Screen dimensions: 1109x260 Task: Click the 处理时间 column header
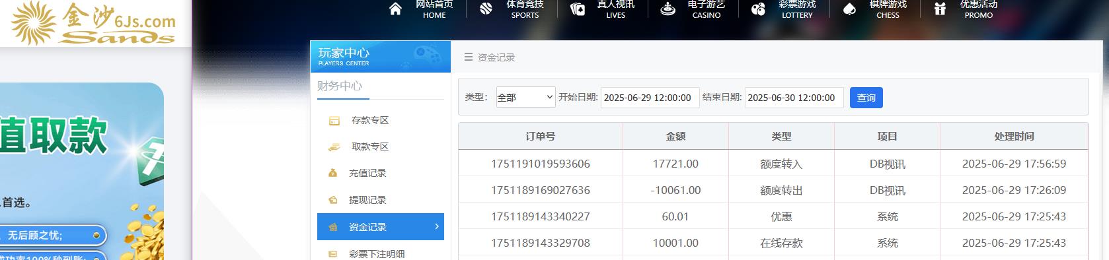[1014, 136]
